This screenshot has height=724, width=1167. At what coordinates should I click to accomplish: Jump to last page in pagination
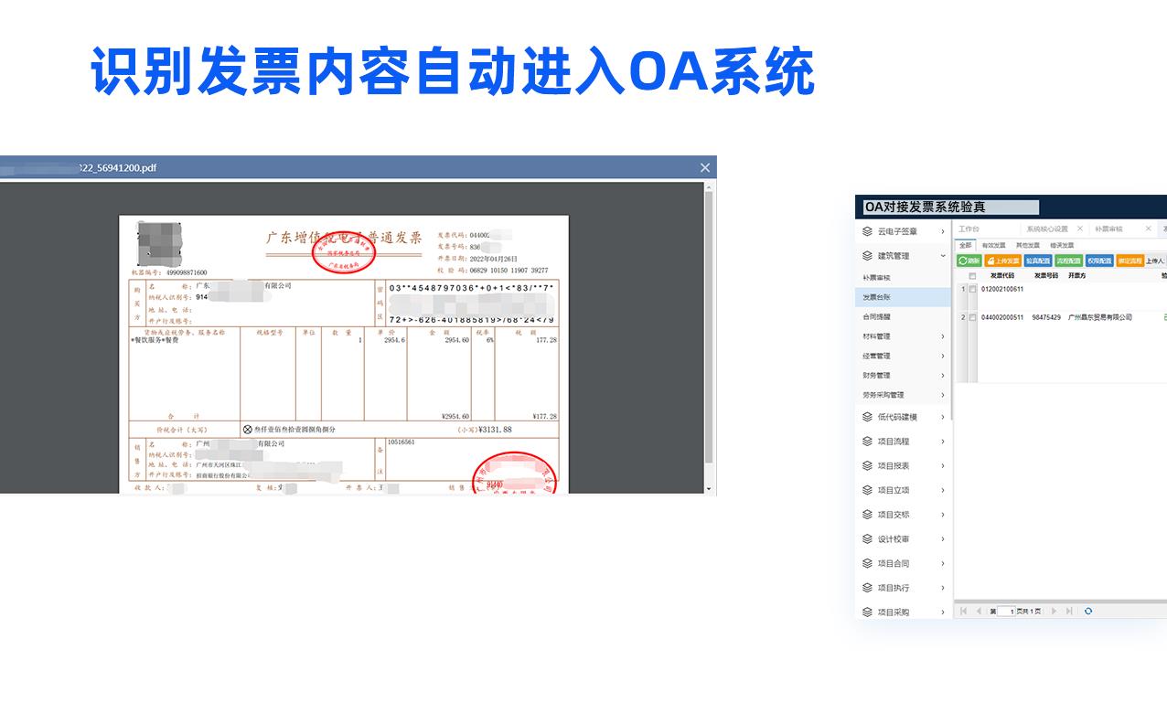(x=1068, y=611)
